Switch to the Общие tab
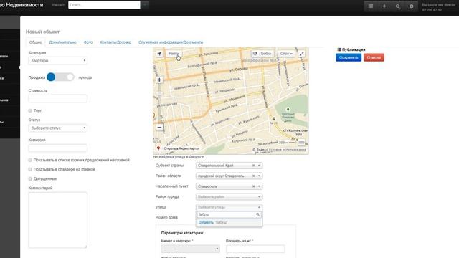 click(x=35, y=42)
